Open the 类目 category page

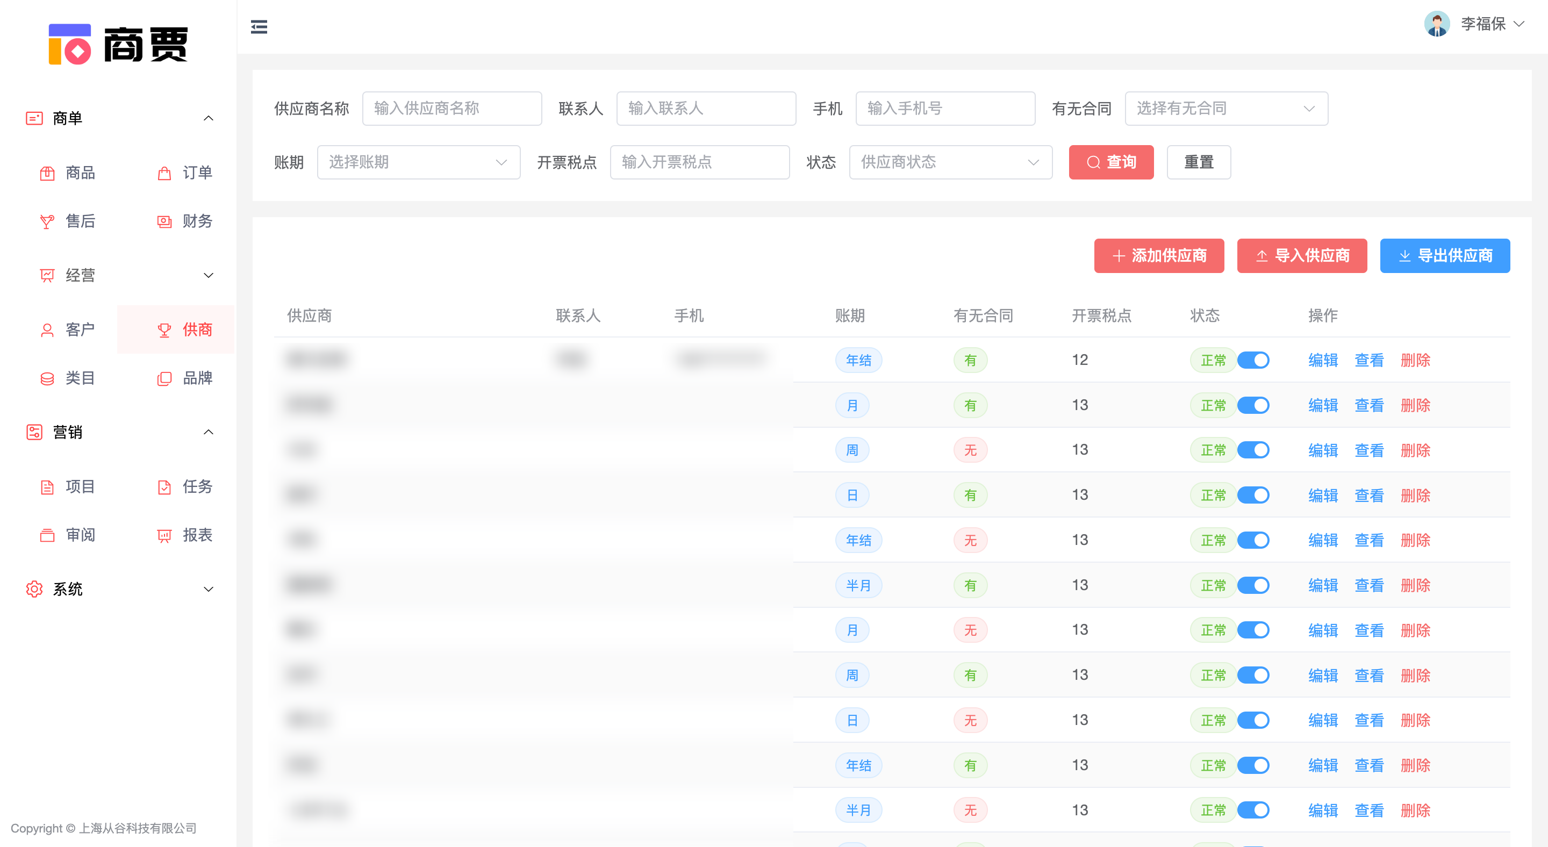click(x=80, y=378)
